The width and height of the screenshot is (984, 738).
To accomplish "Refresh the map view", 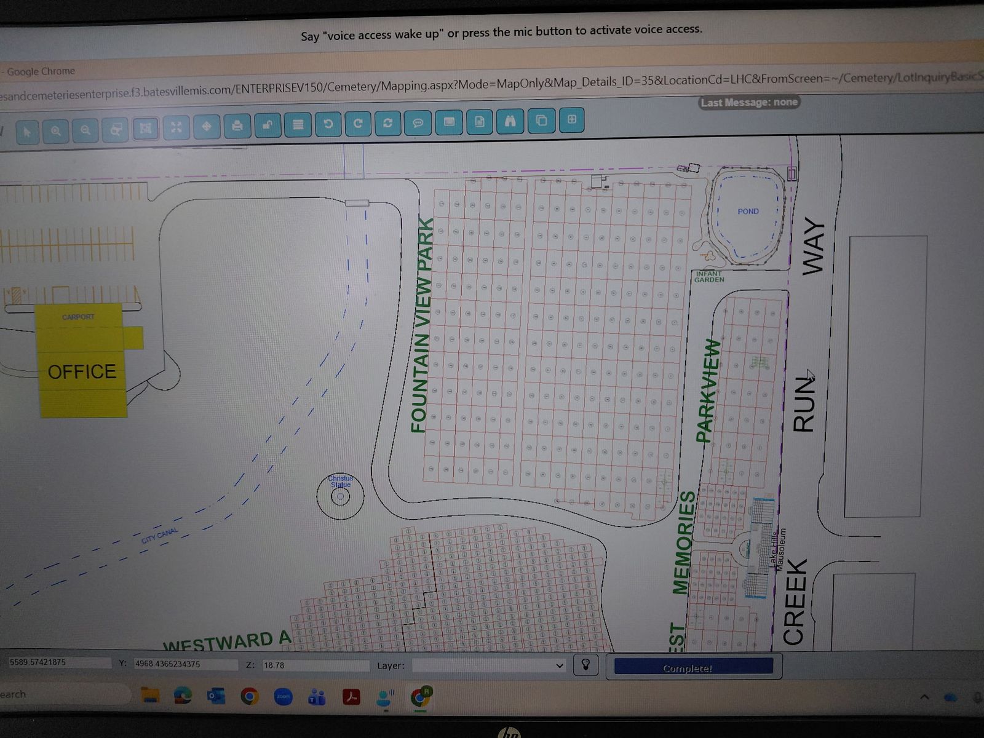I will (x=388, y=122).
